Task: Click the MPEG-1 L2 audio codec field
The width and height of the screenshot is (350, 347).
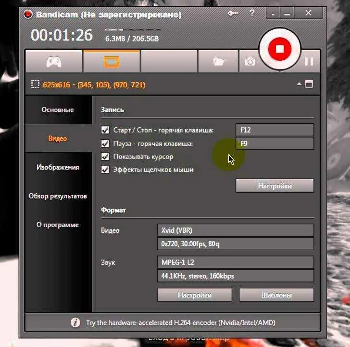Action: coord(236,262)
